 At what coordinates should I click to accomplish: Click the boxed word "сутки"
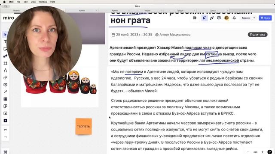[211, 54]
